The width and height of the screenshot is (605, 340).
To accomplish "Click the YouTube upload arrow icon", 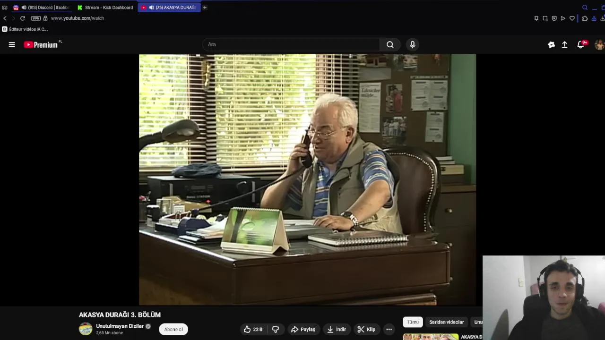I will coord(564,44).
